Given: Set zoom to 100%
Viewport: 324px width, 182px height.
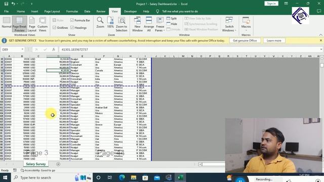Looking at the screenshot, I should [110, 23].
